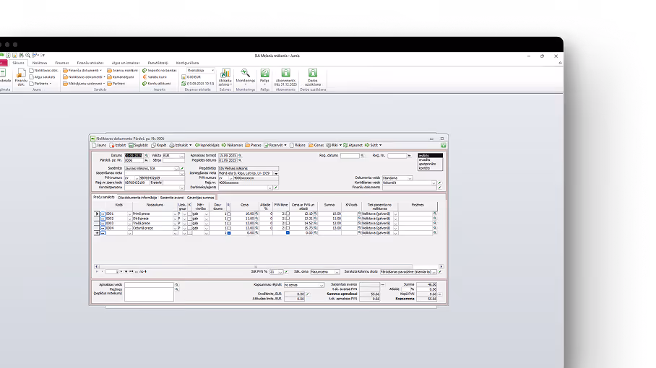656x368 pixels.
Task: Toggle K checkbox in row 0001
Action: 189,214
